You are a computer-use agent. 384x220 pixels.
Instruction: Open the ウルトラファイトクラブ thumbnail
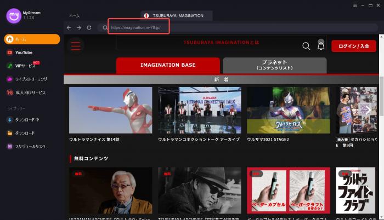pyautogui.click(x=355, y=190)
